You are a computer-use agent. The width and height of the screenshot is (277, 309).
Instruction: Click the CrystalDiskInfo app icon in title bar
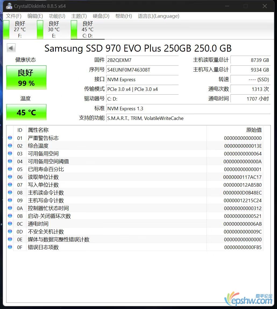9,6
